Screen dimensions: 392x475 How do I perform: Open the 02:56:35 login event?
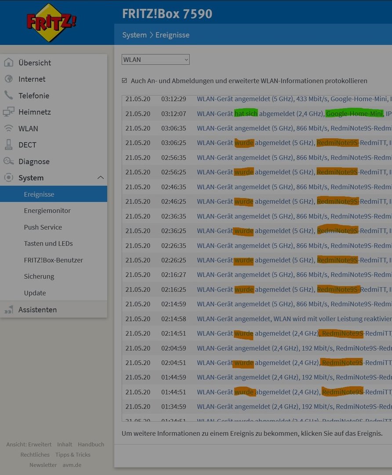(257, 157)
